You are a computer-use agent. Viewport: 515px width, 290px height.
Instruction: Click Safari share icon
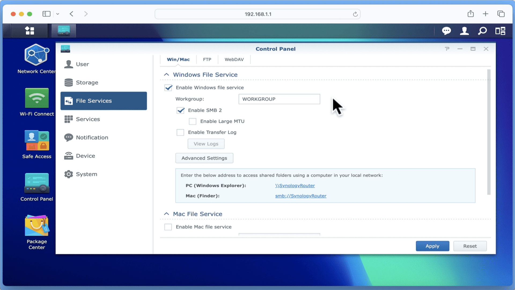click(x=470, y=14)
